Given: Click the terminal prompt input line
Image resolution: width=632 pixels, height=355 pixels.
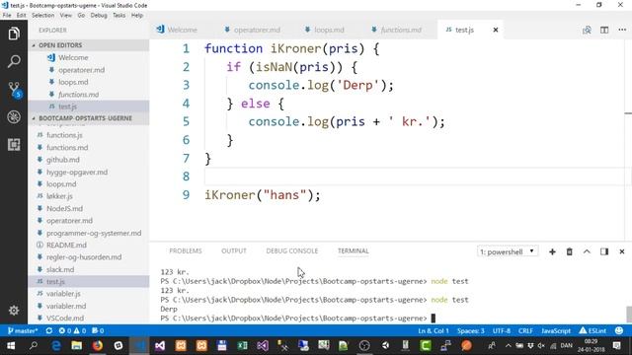Looking at the screenshot, I should 298,319.
